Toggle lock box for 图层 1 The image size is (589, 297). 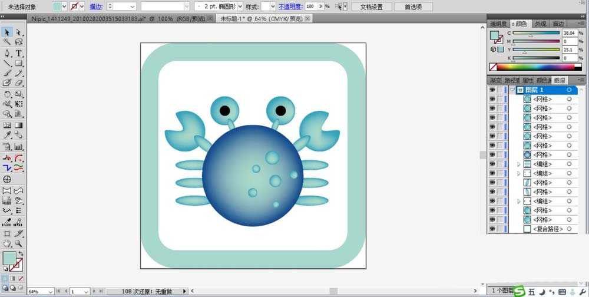pos(500,90)
